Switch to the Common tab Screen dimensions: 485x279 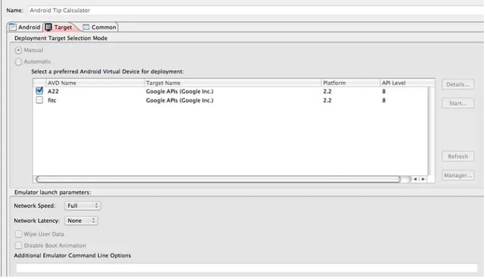point(99,27)
